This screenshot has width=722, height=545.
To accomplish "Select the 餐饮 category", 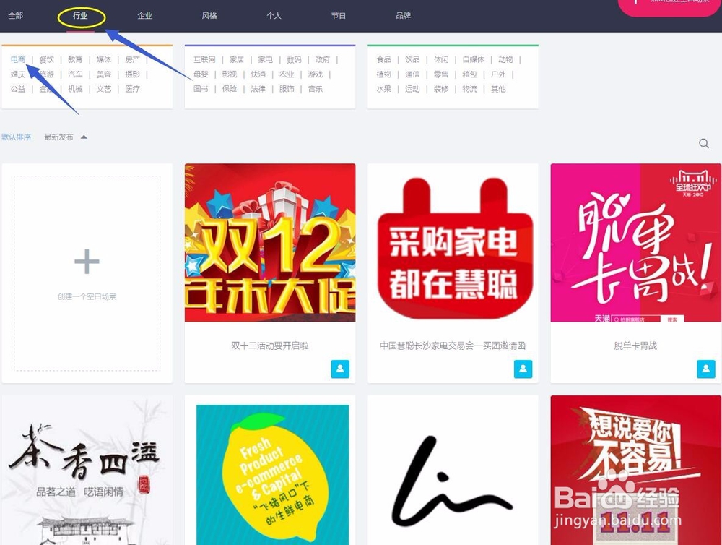I will point(45,59).
